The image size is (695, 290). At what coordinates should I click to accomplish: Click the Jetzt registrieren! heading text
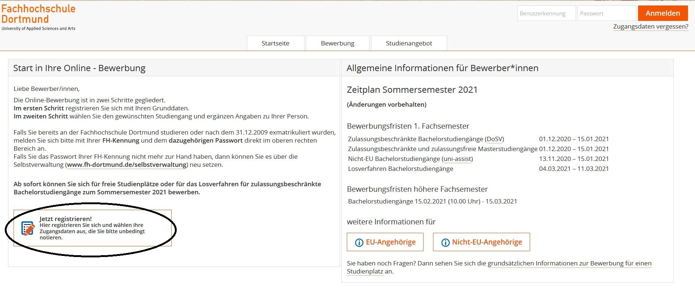click(x=65, y=219)
